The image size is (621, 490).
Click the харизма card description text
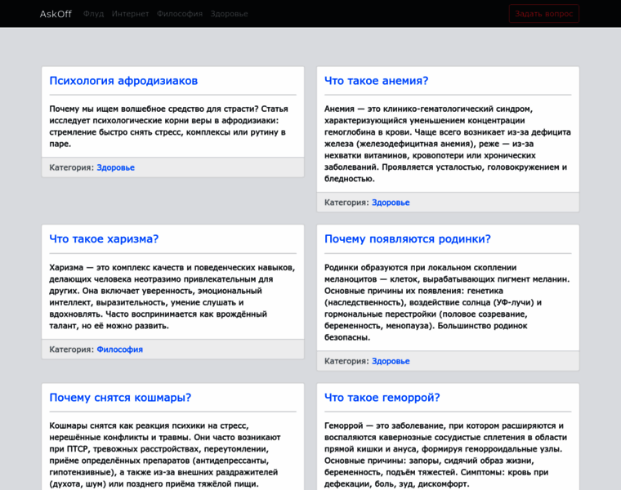[172, 296]
